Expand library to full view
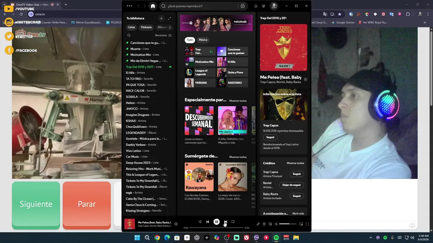This screenshot has width=433, height=243. click(169, 18)
